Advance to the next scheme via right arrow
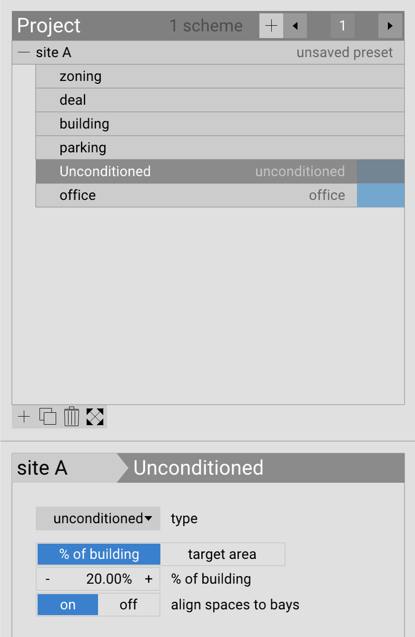 coord(390,26)
